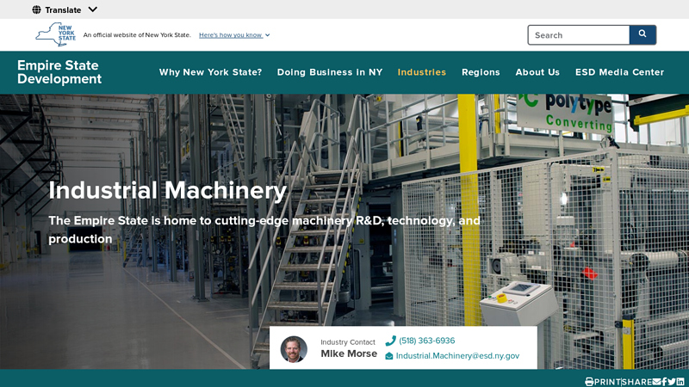This screenshot has height=387, width=689.
Task: Click the PRINT text button
Action: [607, 382]
